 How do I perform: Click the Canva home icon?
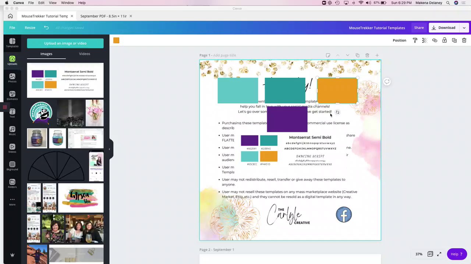coord(10,16)
